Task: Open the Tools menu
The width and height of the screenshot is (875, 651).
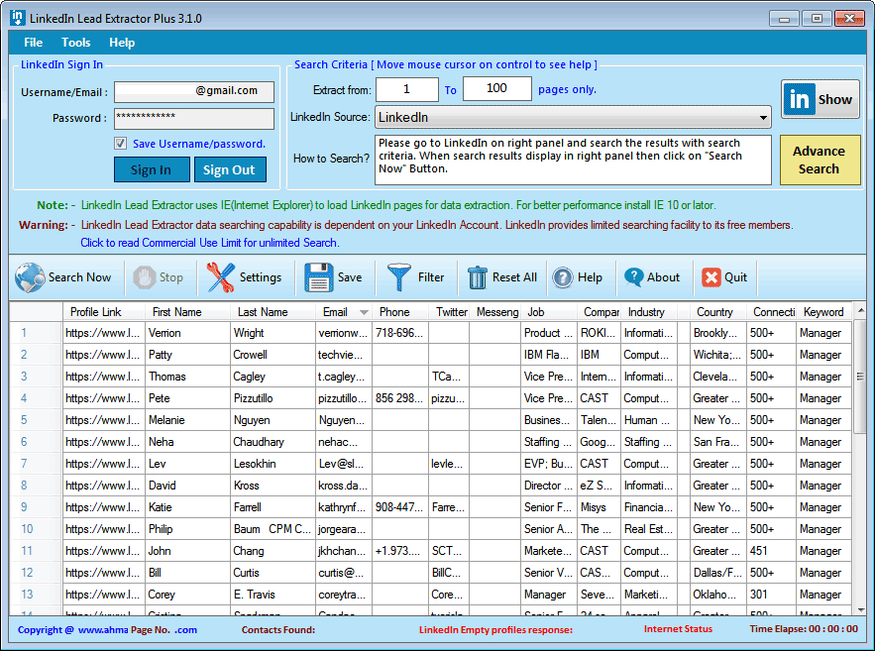Action: coord(76,43)
